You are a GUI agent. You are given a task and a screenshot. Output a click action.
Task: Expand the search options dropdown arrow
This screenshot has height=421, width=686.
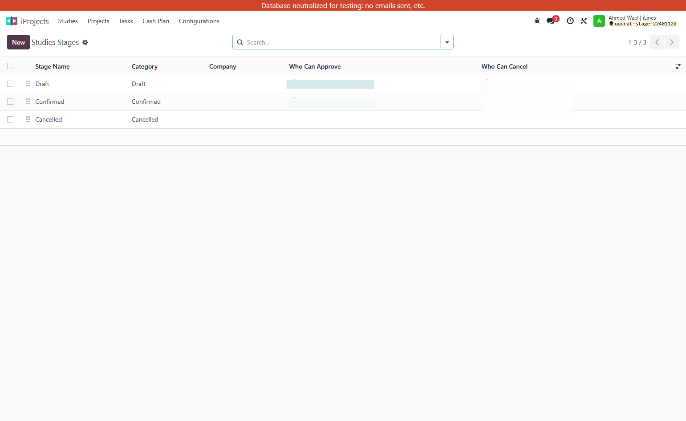click(447, 42)
